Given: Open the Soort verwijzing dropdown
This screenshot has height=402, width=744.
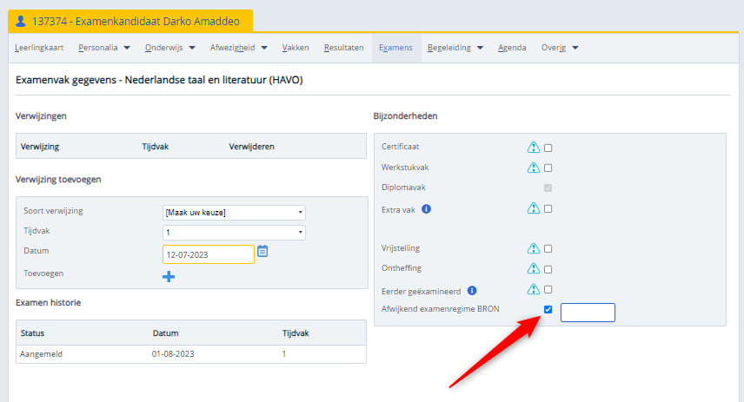Looking at the screenshot, I should tap(234, 213).
